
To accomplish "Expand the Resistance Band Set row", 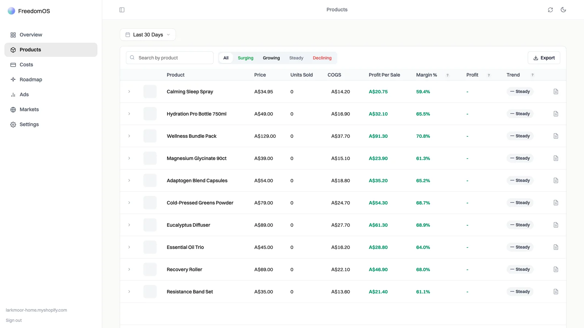I will click(129, 292).
